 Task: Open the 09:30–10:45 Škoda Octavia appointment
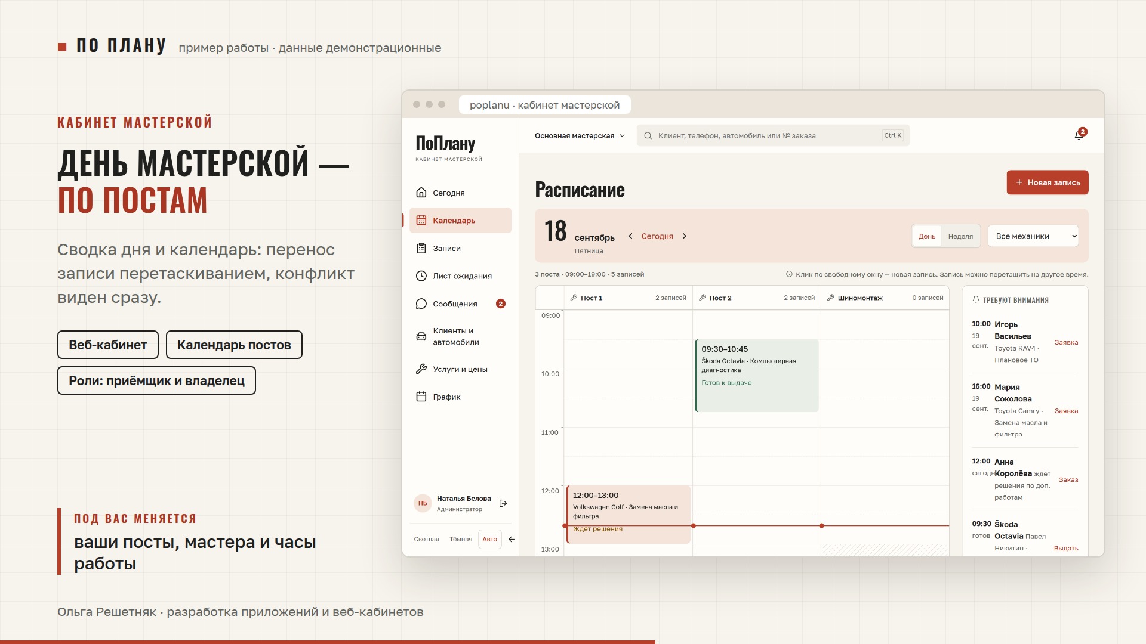click(x=757, y=376)
